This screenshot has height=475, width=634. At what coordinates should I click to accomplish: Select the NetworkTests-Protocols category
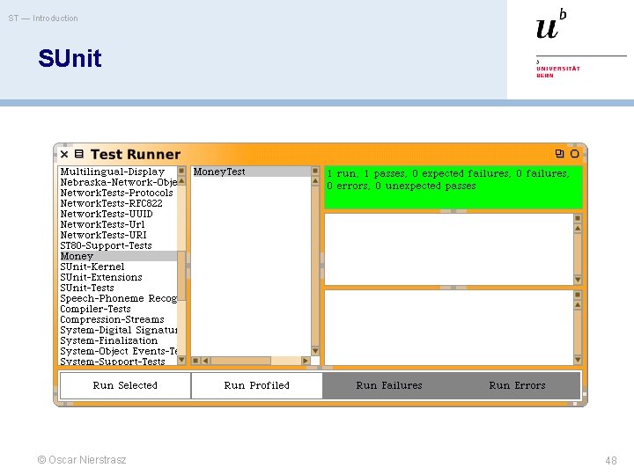118,193
